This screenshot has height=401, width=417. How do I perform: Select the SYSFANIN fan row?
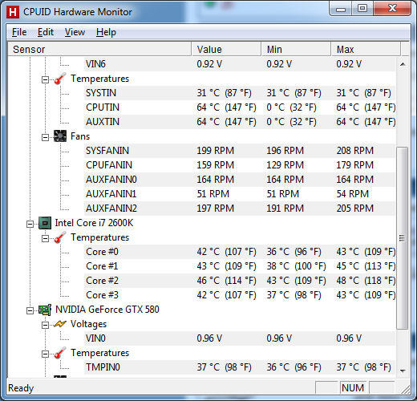240,151
